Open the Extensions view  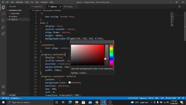click(x=3, y=34)
